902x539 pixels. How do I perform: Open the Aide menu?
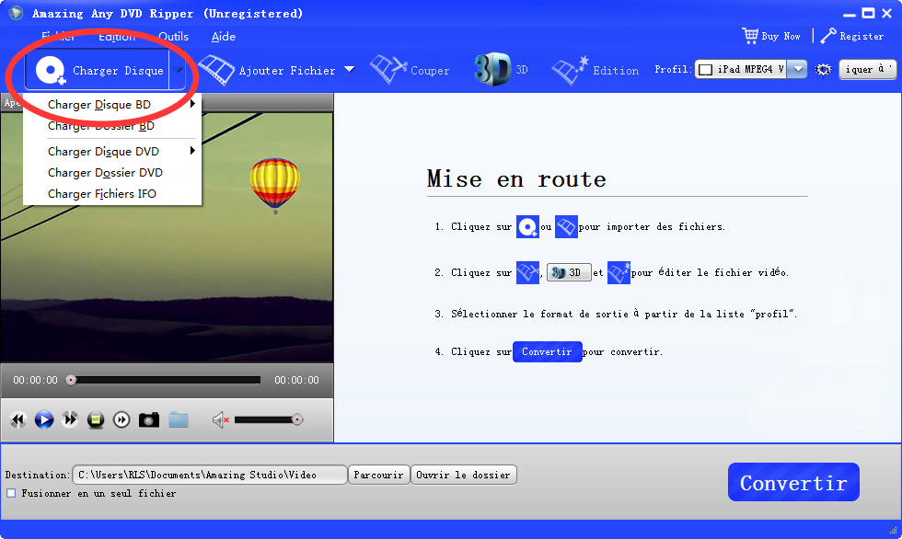(223, 36)
